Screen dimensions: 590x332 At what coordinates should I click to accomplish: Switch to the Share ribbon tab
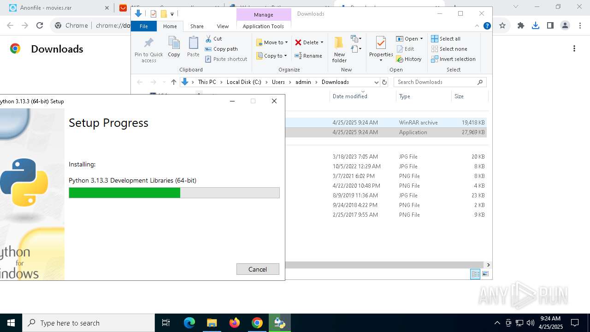point(197,26)
